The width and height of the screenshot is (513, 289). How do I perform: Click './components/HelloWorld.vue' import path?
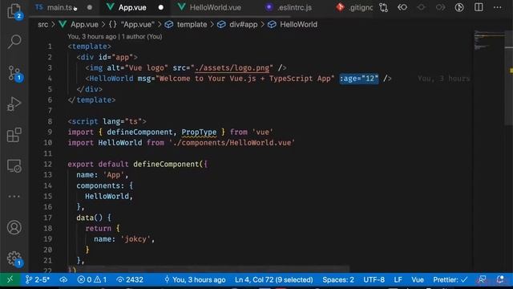tap(232, 143)
